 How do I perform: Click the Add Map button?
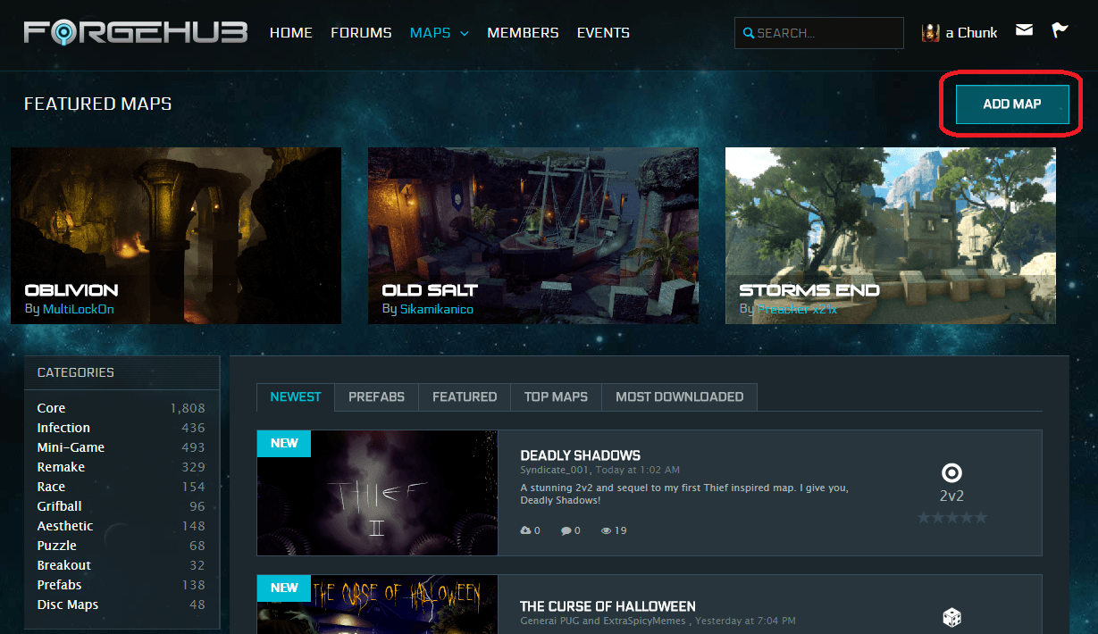coord(1012,104)
